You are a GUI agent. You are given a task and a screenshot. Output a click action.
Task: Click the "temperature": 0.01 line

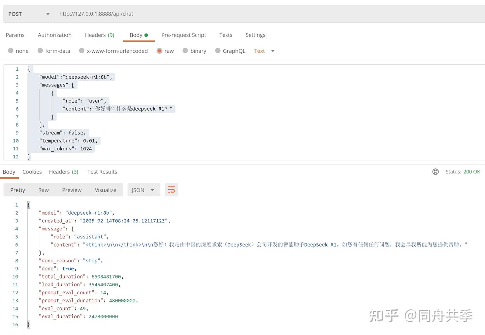click(68, 141)
